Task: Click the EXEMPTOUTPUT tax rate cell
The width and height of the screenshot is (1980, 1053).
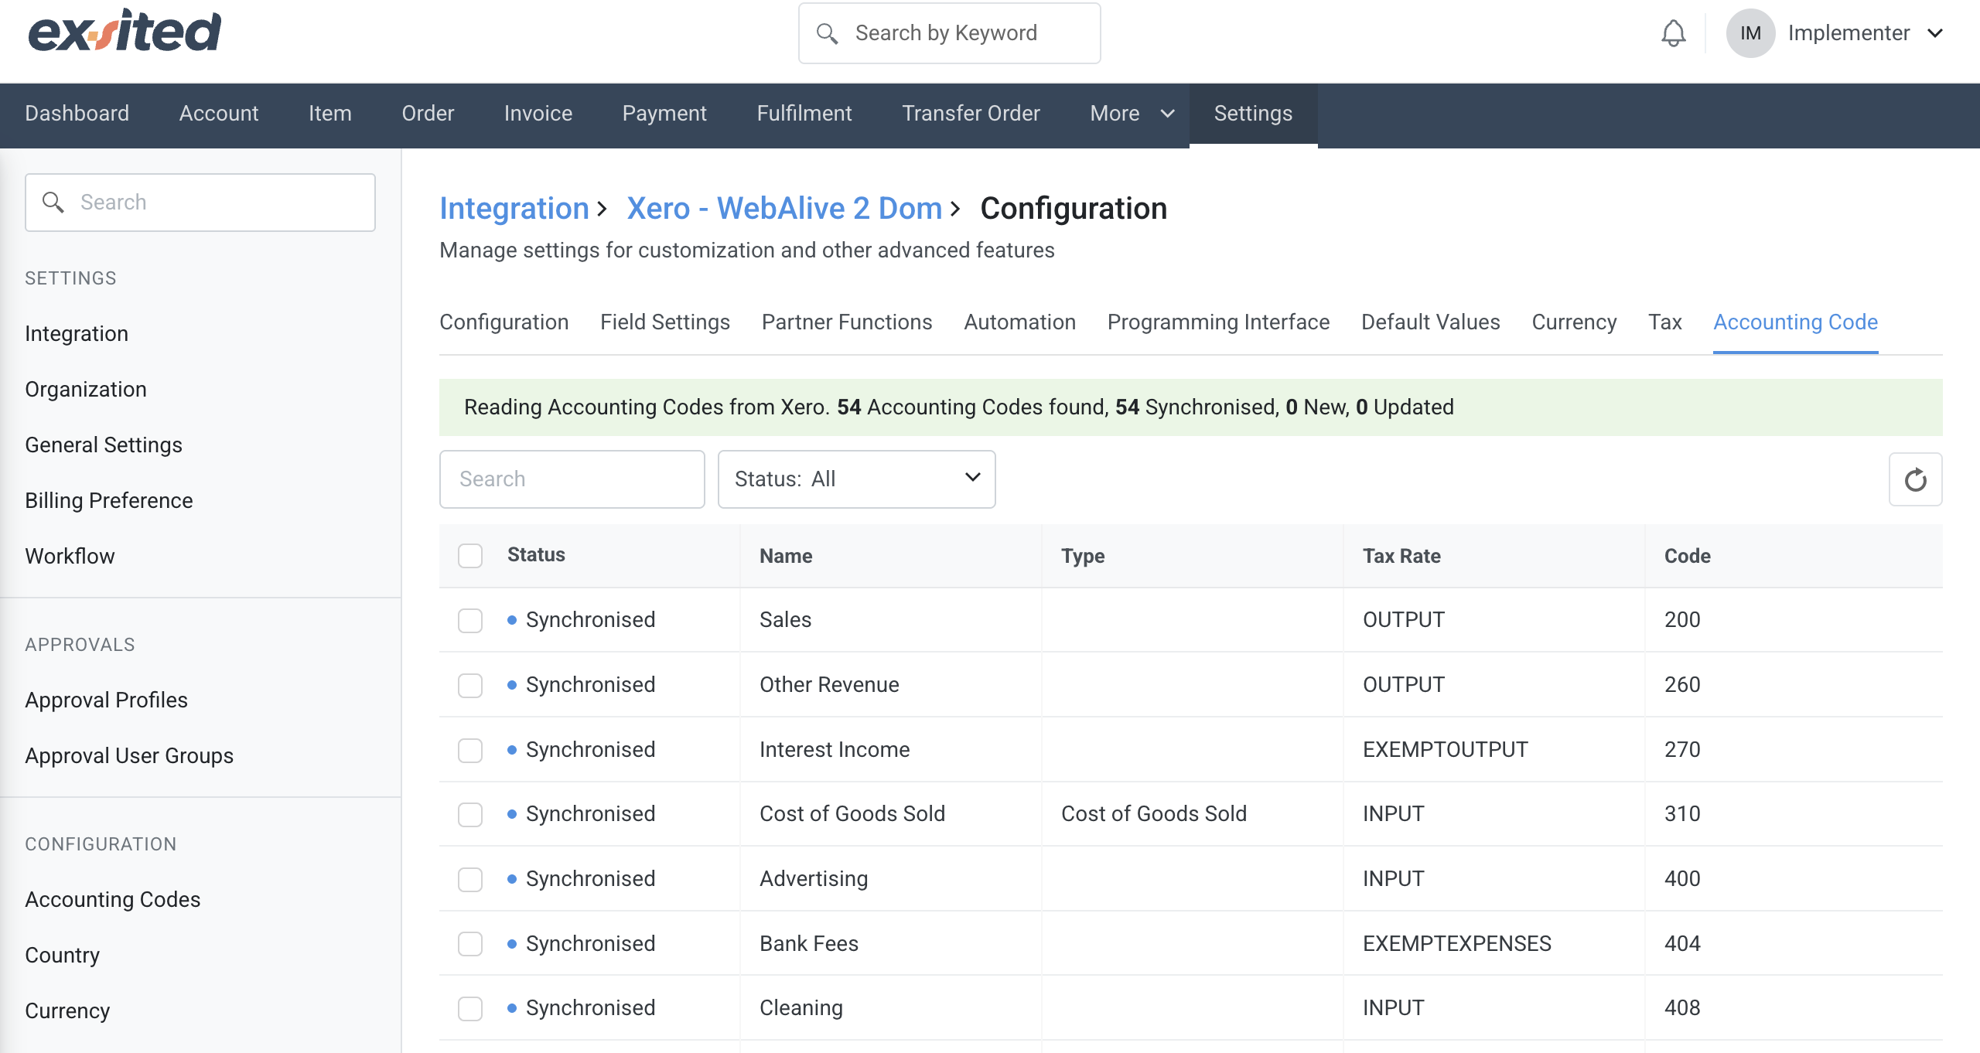Action: [1445, 750]
